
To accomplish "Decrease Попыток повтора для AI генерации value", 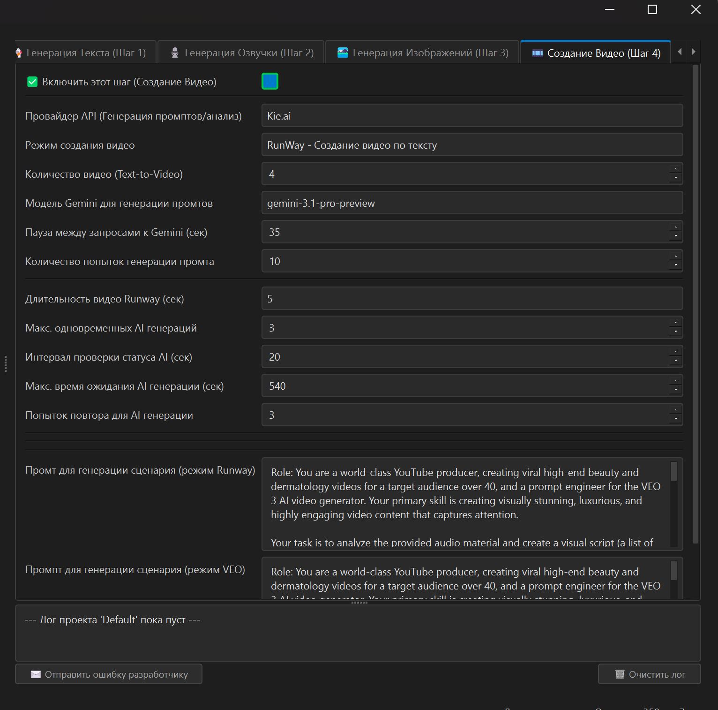I will point(675,420).
